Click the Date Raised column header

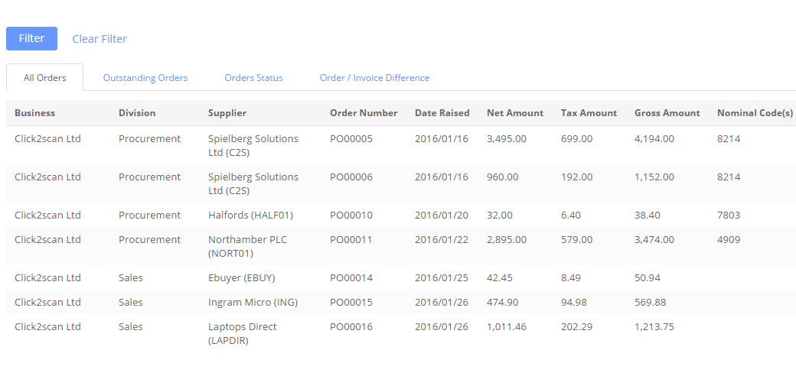(x=442, y=113)
